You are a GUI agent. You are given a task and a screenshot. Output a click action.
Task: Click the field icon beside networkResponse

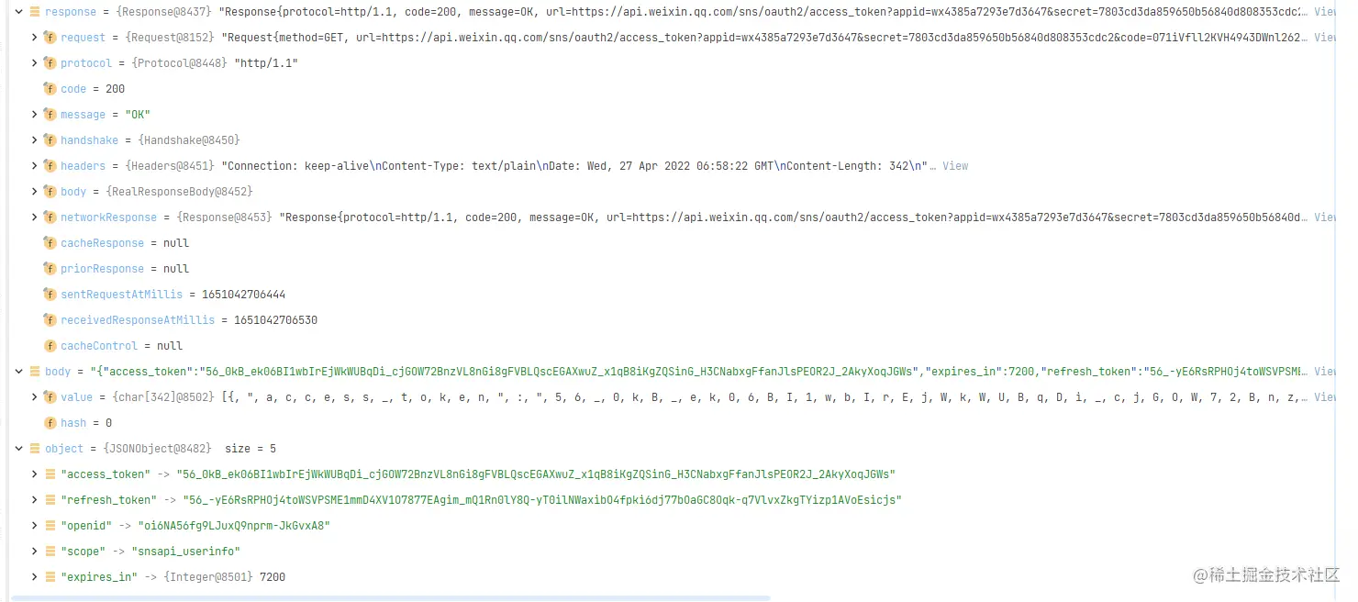click(x=50, y=217)
